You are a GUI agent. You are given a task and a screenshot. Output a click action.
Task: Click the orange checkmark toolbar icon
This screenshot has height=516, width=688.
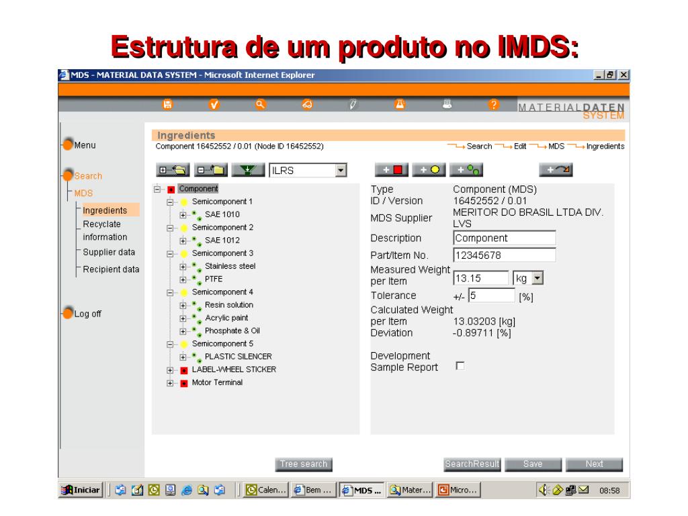(x=214, y=104)
